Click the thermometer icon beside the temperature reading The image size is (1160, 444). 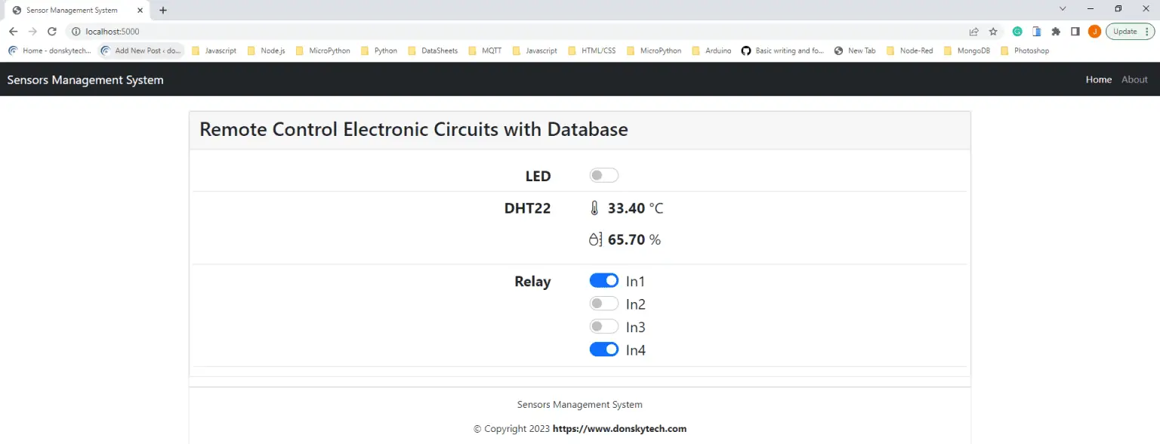point(596,208)
